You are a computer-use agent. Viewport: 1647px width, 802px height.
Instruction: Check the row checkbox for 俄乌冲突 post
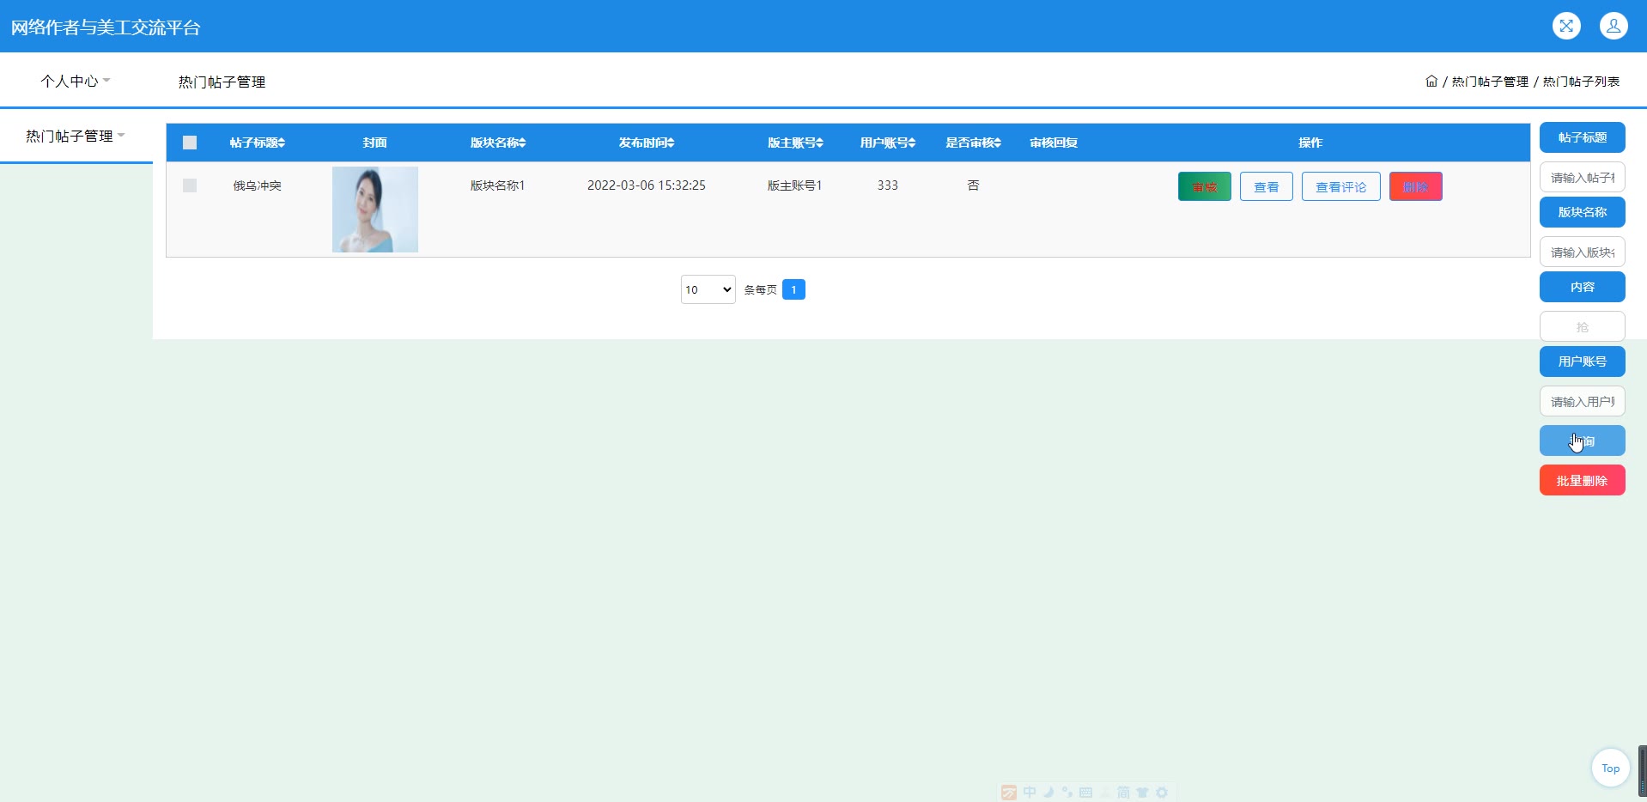[x=190, y=185]
